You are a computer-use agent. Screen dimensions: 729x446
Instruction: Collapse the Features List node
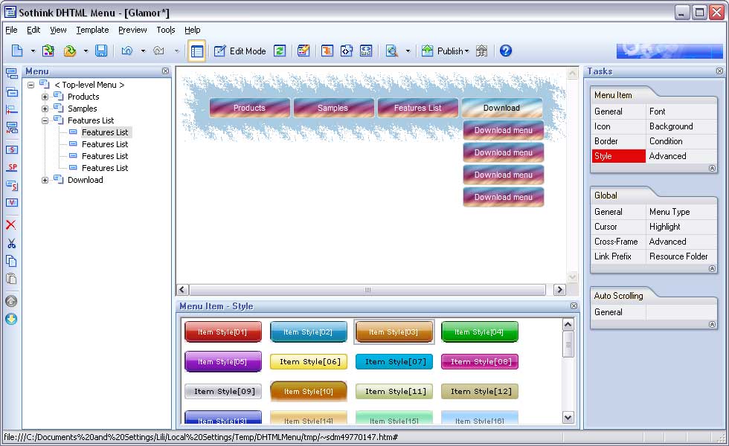44,120
